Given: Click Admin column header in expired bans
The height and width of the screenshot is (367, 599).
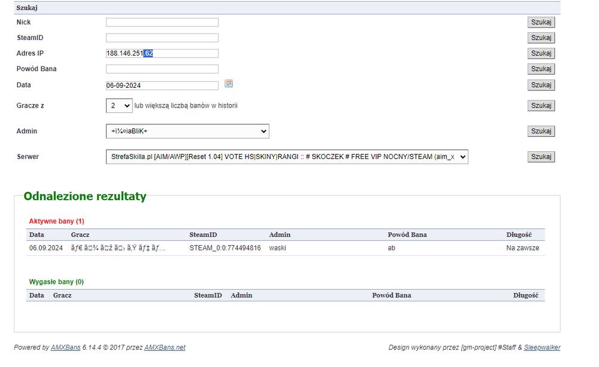Looking at the screenshot, I should coord(241,295).
